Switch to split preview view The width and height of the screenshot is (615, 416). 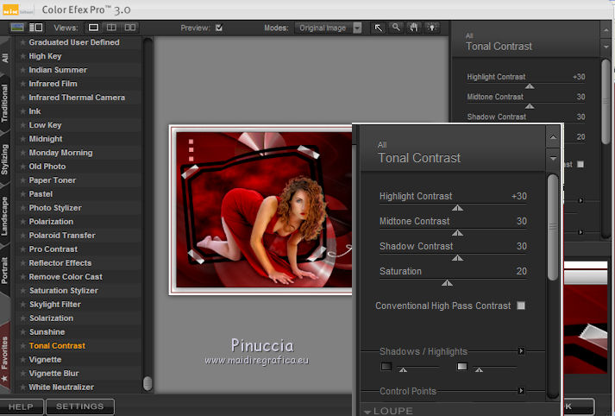pyautogui.click(x=110, y=28)
